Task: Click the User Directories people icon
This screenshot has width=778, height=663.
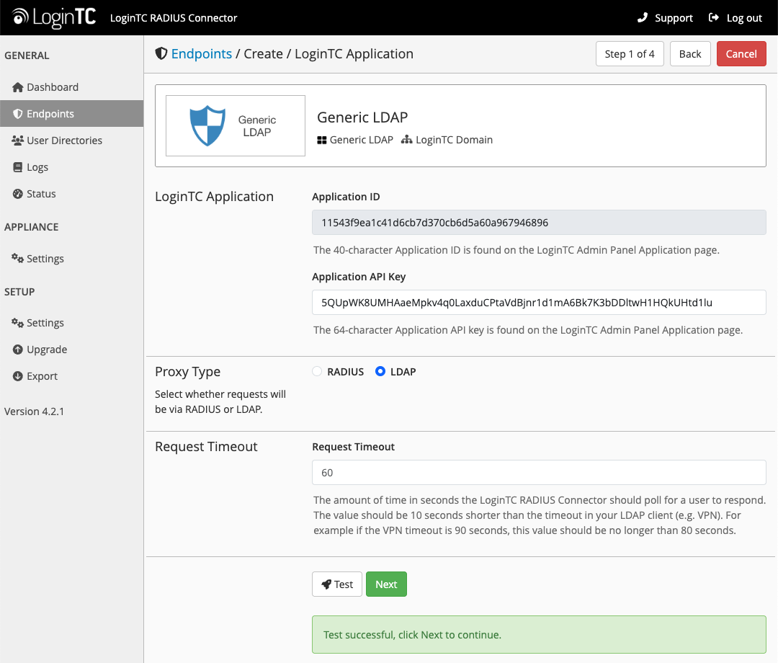Action: point(18,141)
